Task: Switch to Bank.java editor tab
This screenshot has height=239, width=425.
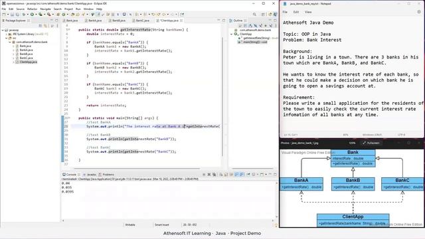Action: pyautogui.click(x=71, y=21)
